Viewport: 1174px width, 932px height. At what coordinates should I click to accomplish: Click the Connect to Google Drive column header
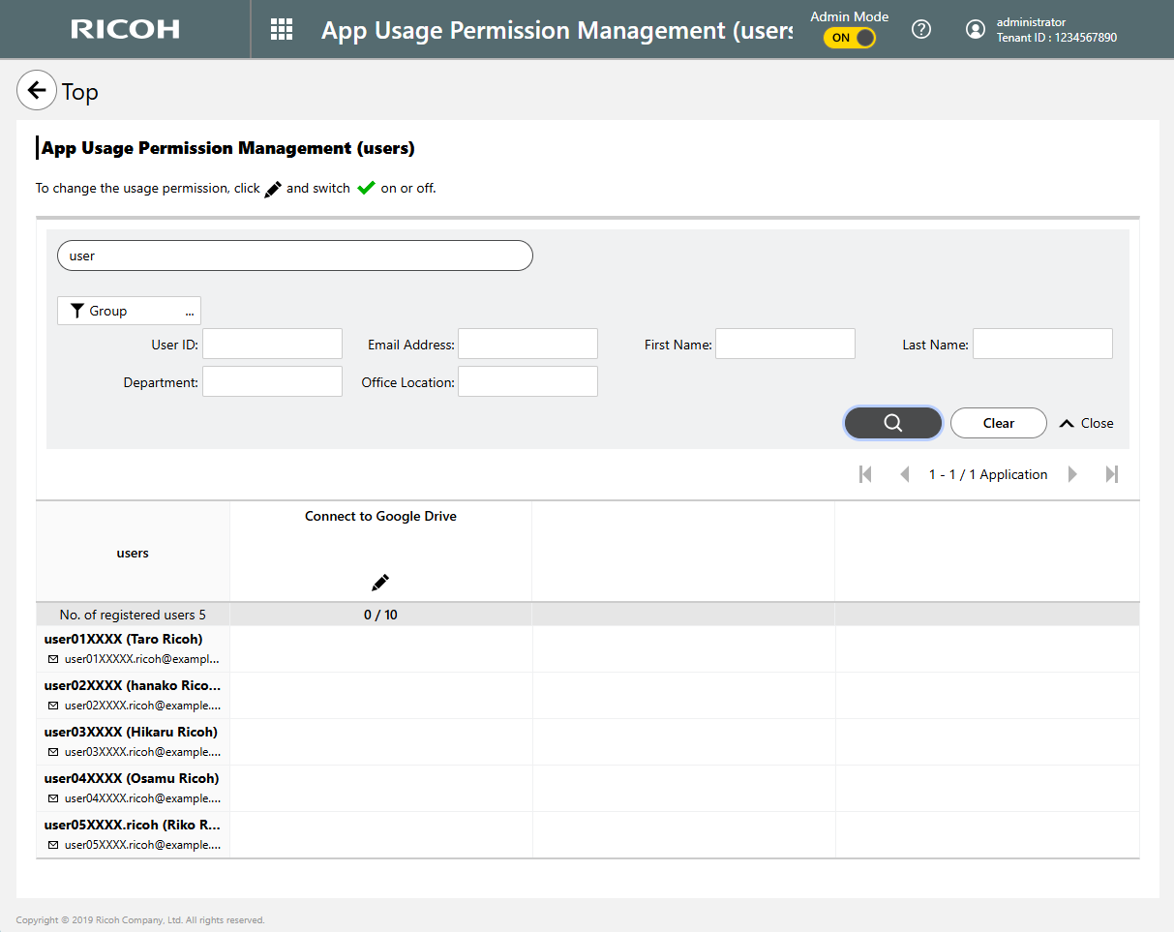[380, 517]
